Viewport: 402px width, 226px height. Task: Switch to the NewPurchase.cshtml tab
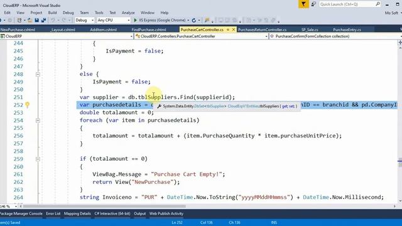pyautogui.click(x=18, y=30)
